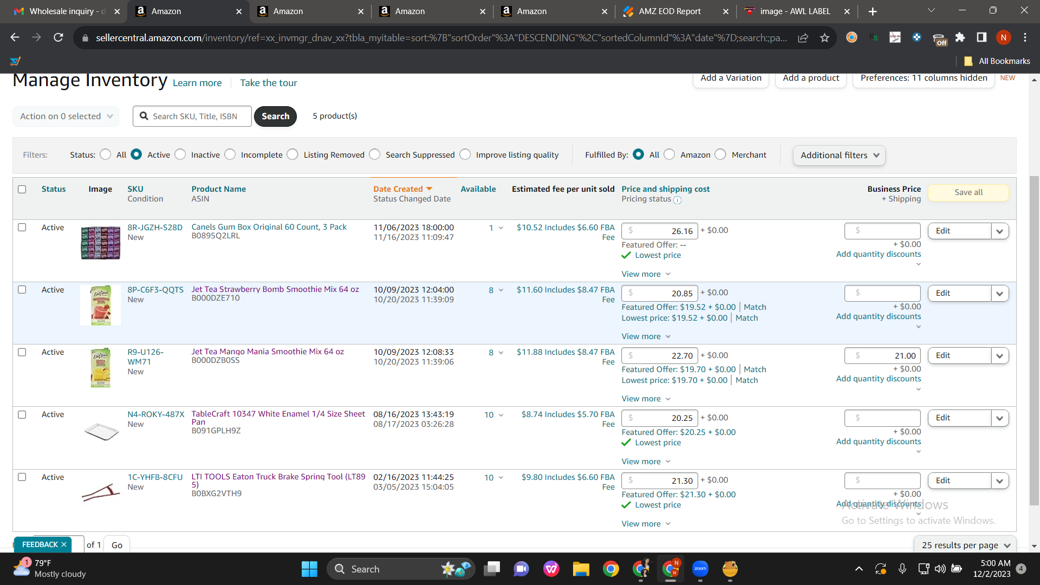Change the 25 results per page dropdown

(965, 545)
